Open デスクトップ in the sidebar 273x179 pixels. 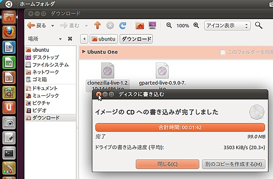[51, 57]
